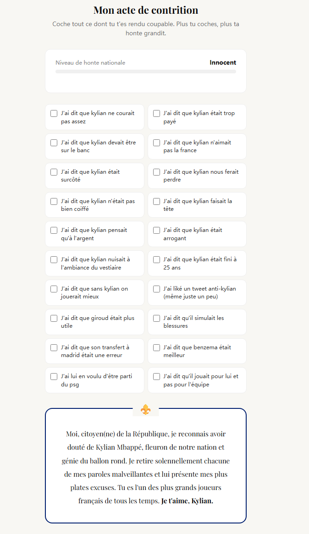
Task: Check "sans kylian on jouerait mieux"
Action: click(x=54, y=289)
